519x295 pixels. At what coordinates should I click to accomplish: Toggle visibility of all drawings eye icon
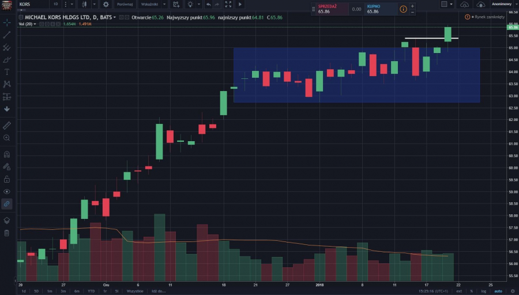pos(7,191)
